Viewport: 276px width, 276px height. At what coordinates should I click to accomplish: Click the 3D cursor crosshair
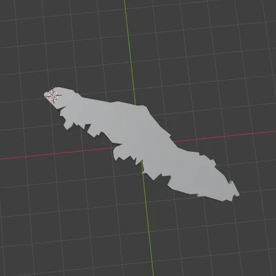pos(53,95)
